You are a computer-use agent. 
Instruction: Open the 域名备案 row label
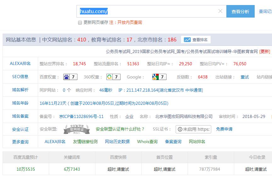pyautogui.click(x=20, y=116)
